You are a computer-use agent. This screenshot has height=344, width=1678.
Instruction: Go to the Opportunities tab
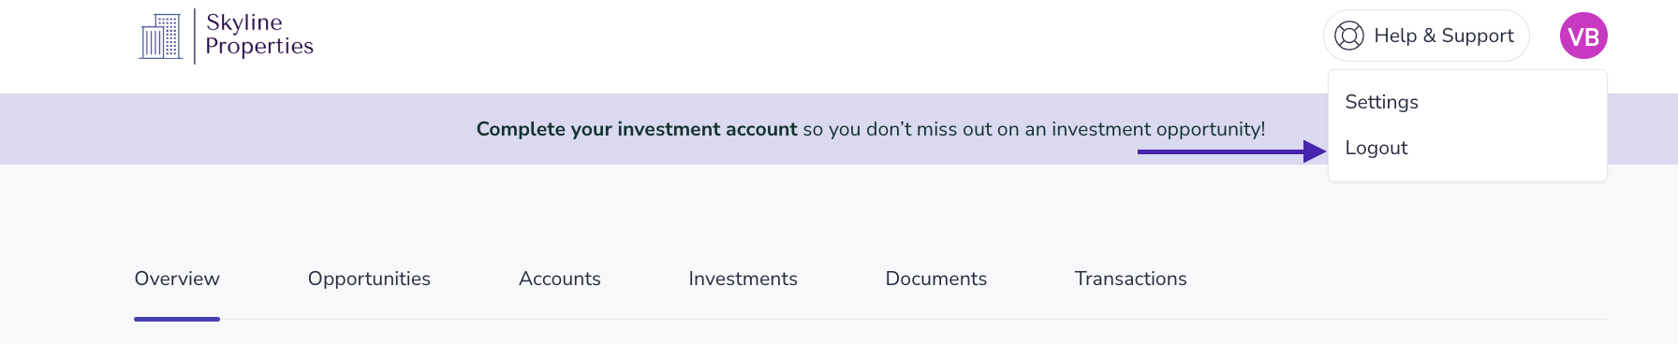tap(369, 279)
